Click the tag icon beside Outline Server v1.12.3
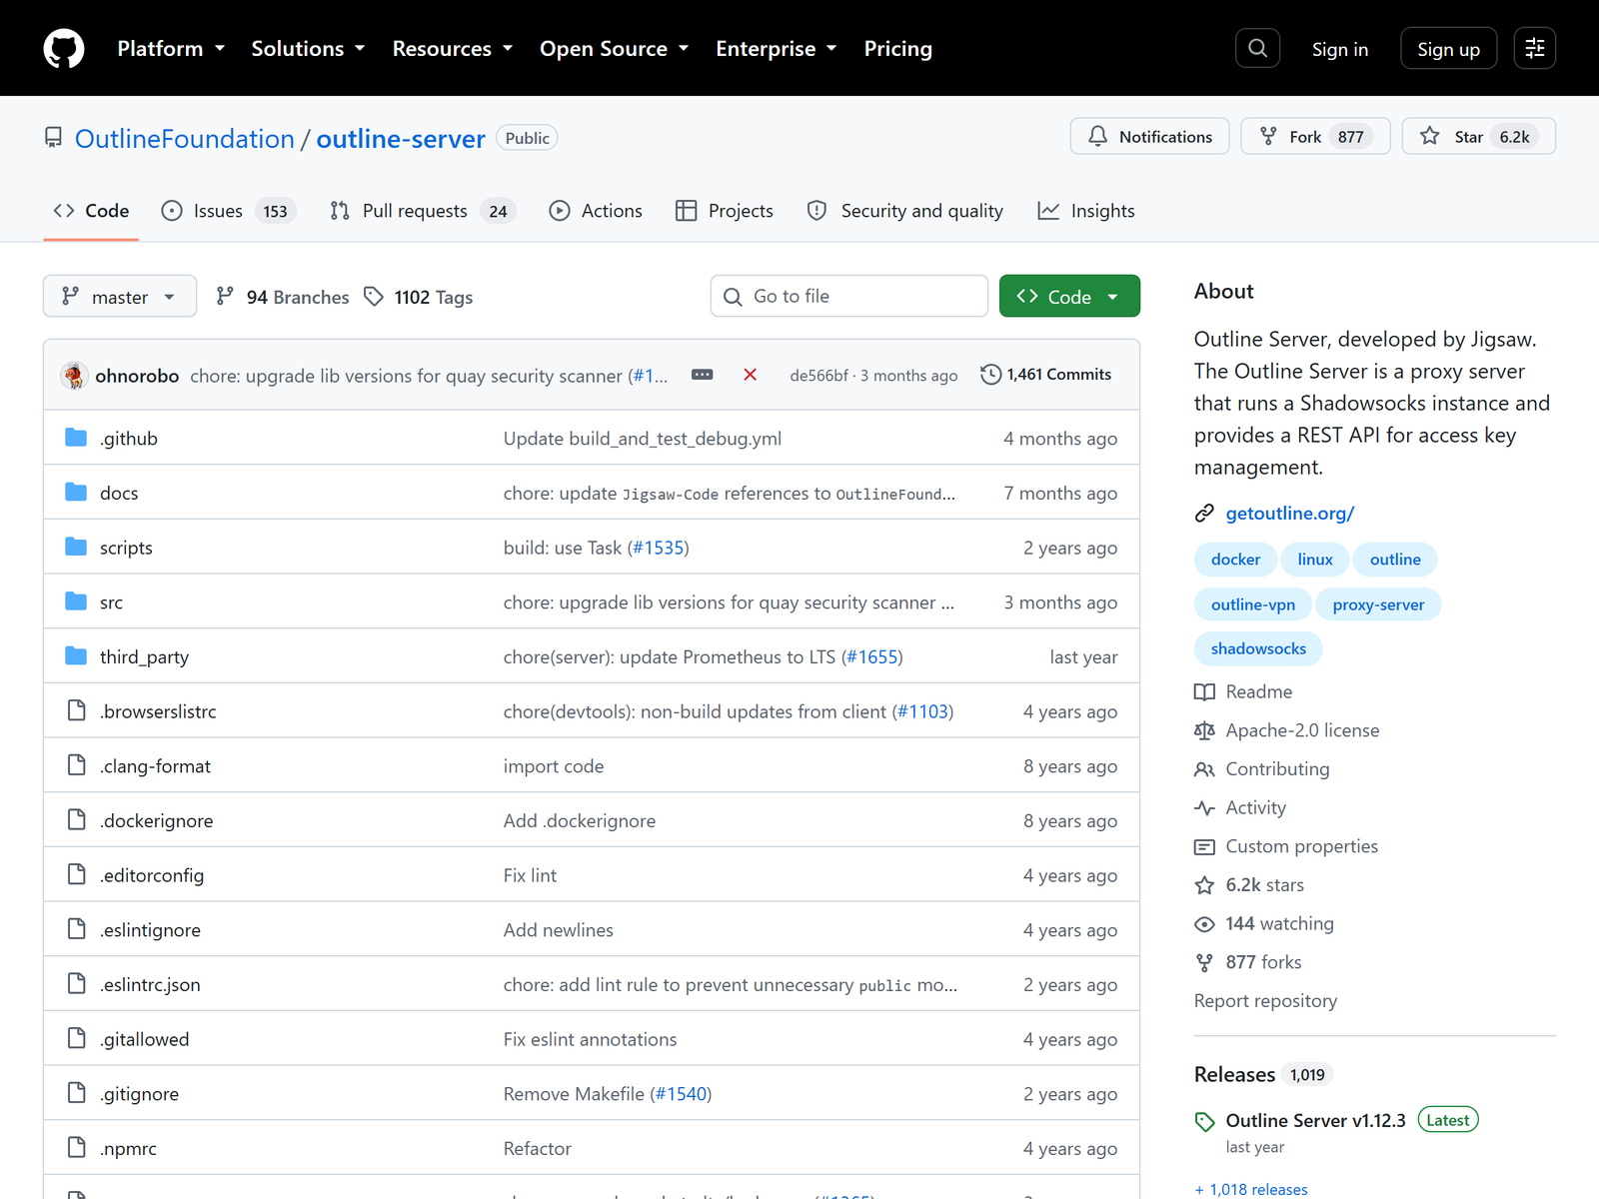Screen dimensions: 1599x1199 (1204, 1122)
